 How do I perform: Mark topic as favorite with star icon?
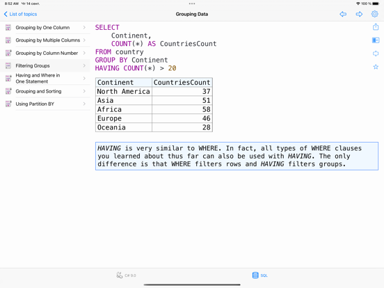point(376,67)
